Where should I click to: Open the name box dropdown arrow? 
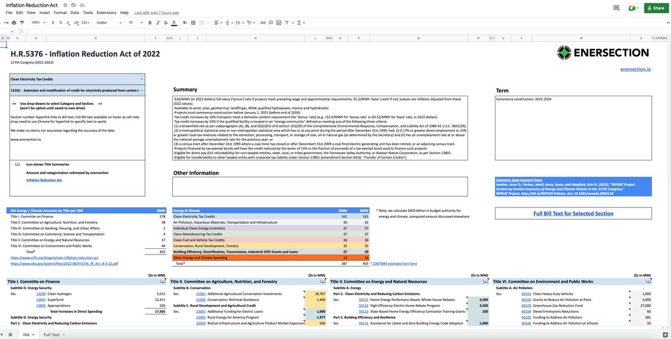pos(12,31)
